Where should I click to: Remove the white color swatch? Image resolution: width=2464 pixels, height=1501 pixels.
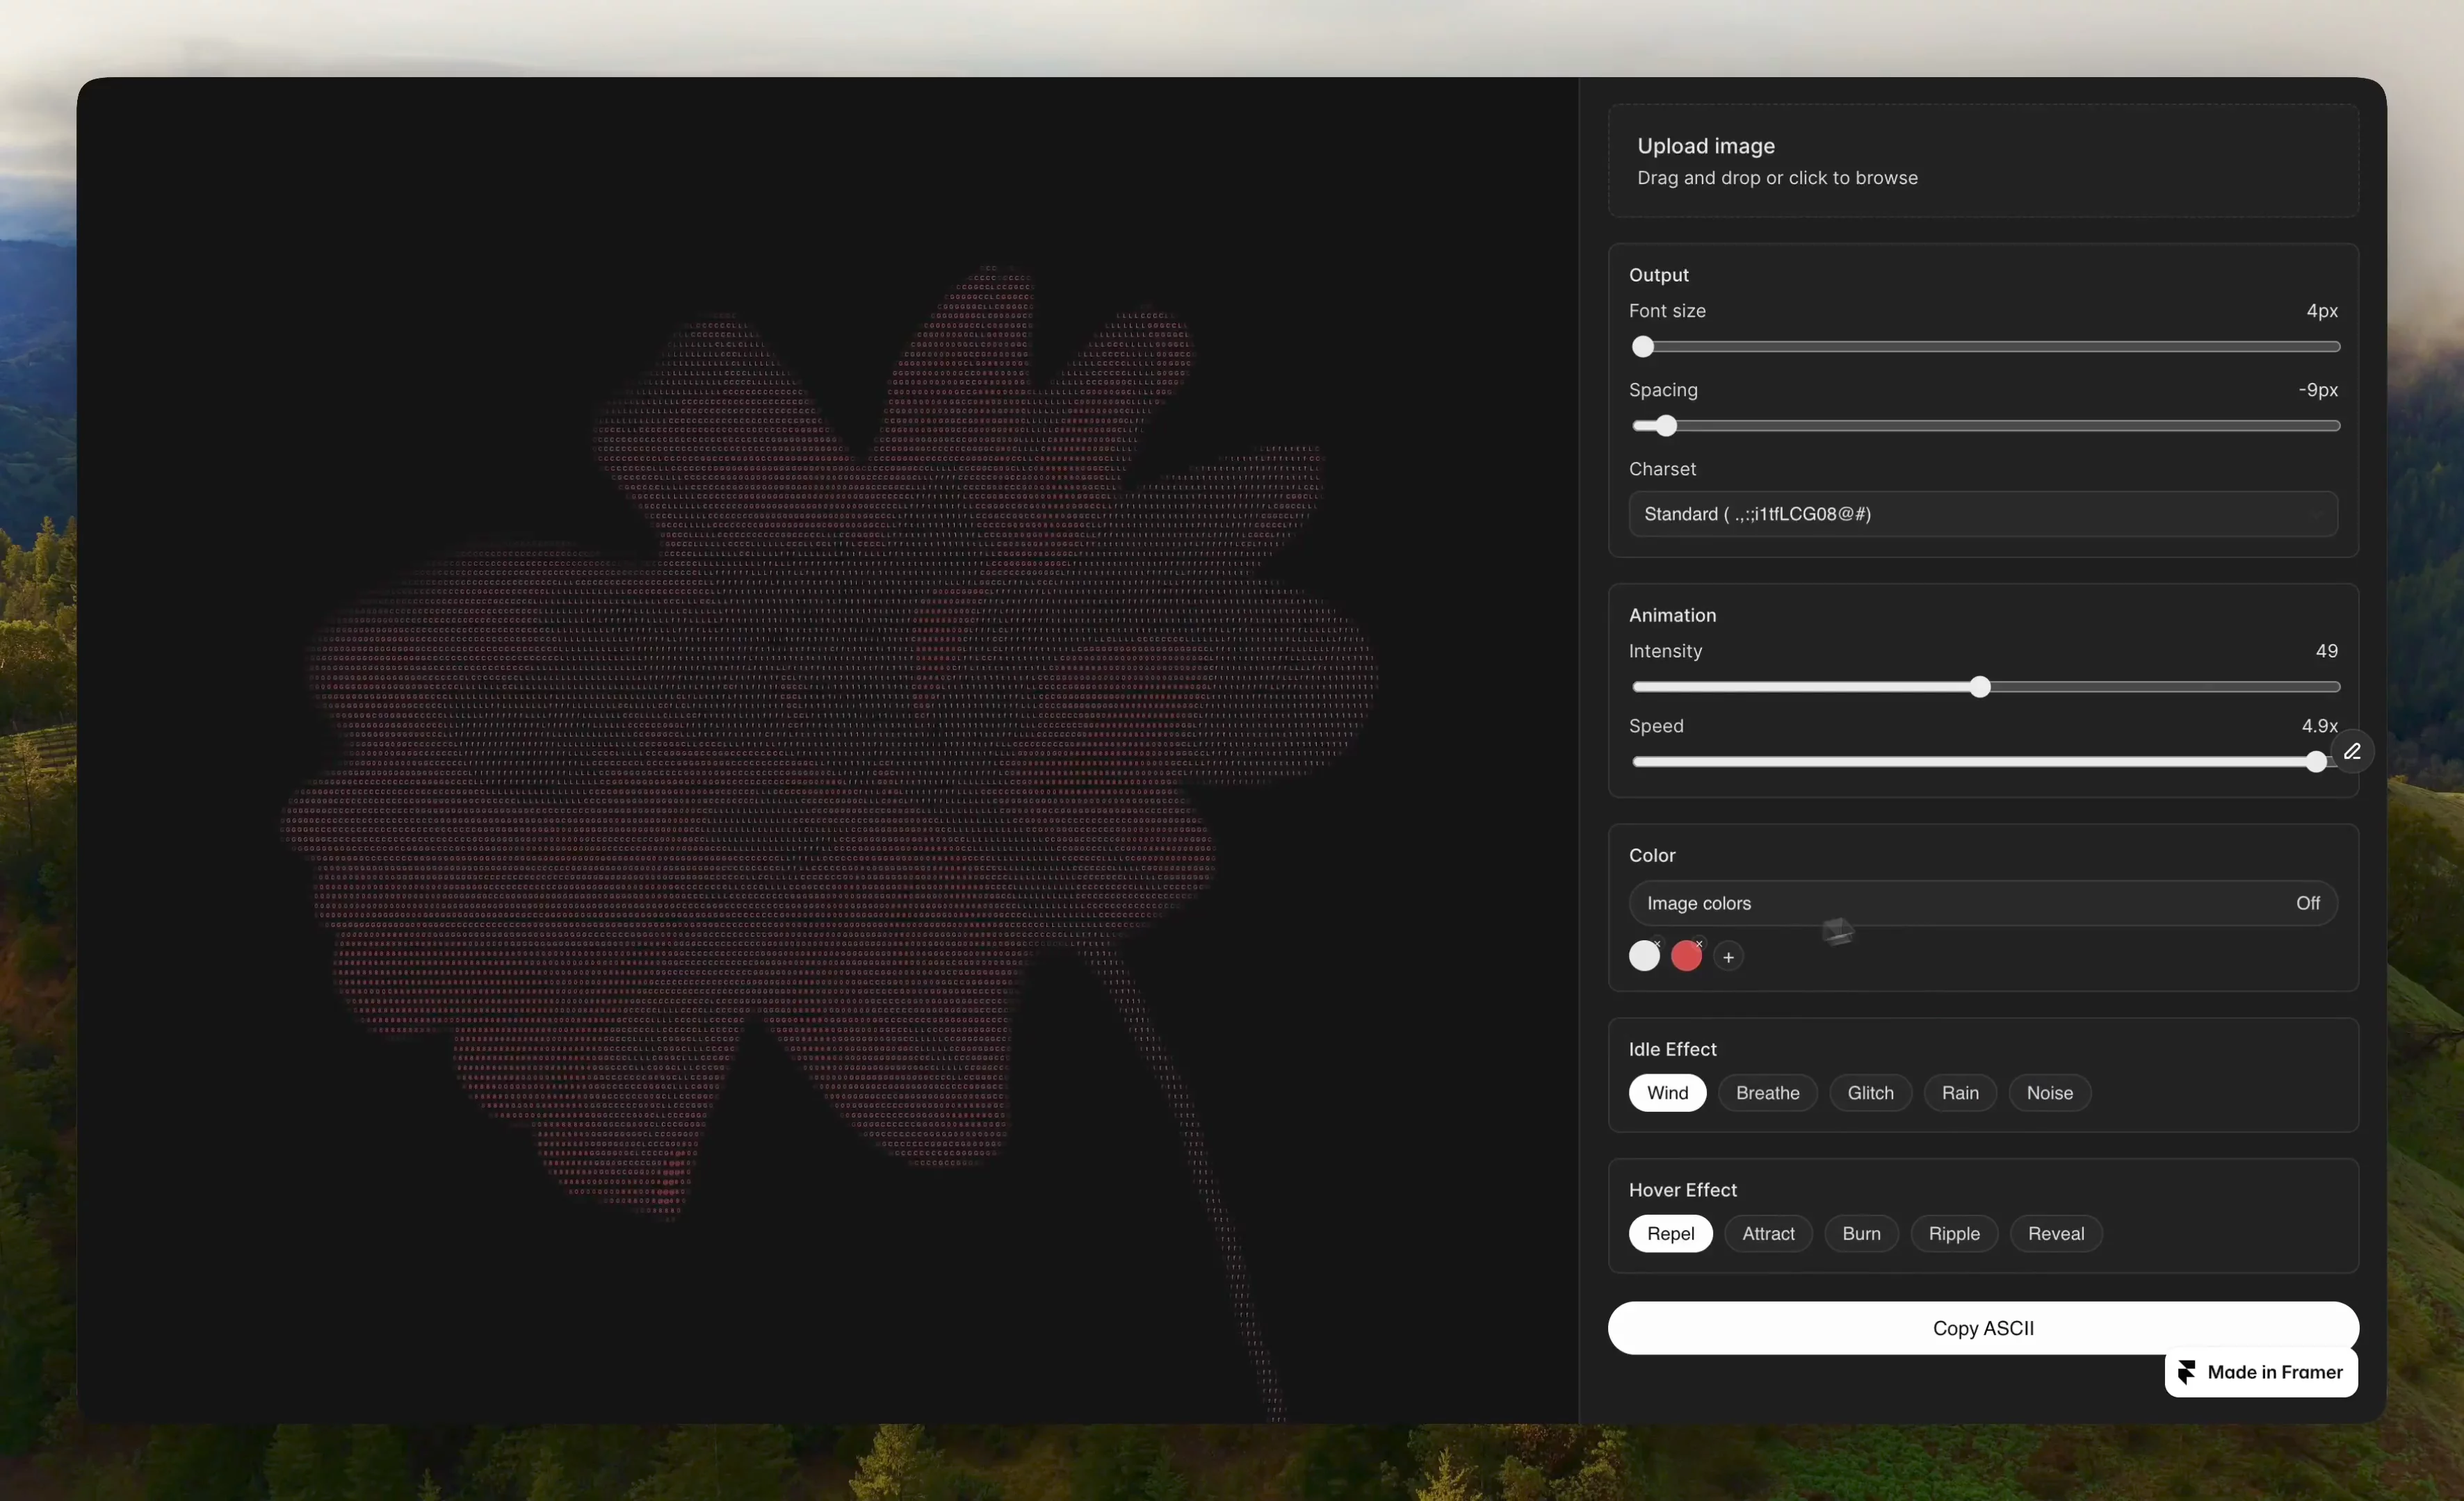click(1657, 944)
